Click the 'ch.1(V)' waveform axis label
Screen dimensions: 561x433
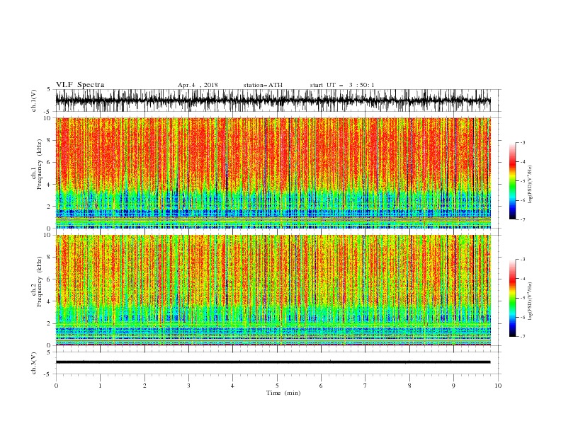(x=34, y=100)
